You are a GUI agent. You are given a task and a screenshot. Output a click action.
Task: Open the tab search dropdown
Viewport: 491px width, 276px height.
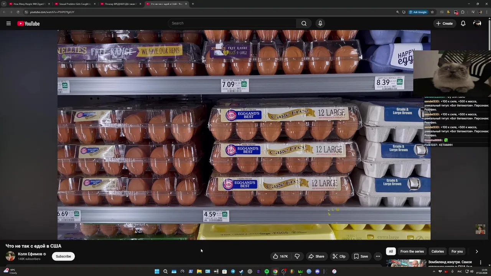coord(4,4)
